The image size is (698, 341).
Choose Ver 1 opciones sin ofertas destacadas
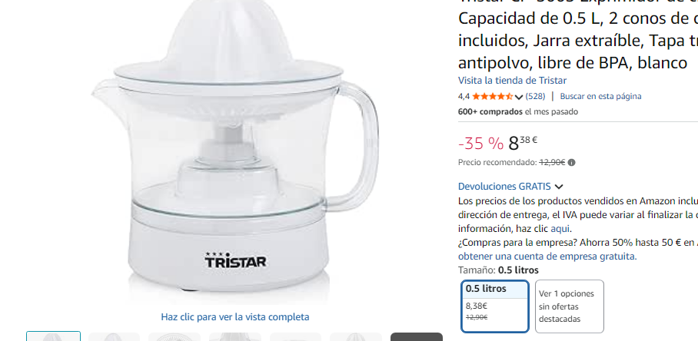coord(570,306)
